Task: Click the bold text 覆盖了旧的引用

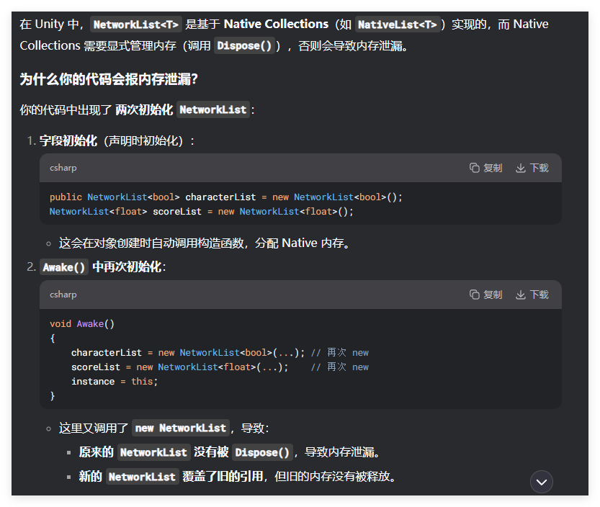Action: point(223,477)
